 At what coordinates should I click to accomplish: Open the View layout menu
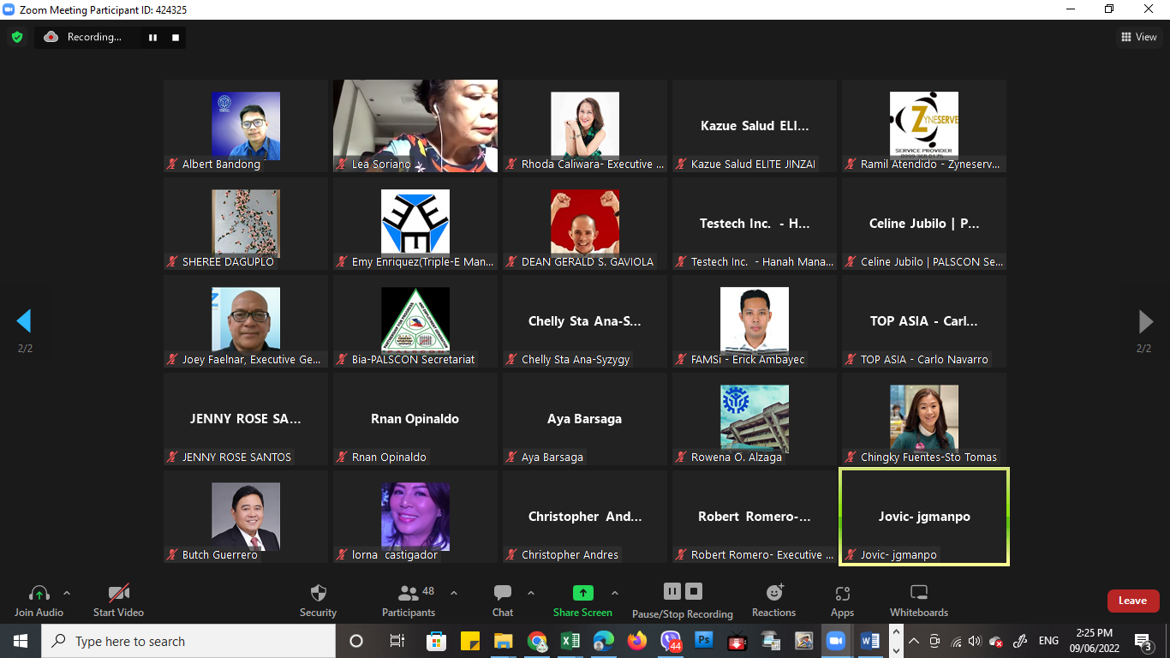tap(1139, 37)
